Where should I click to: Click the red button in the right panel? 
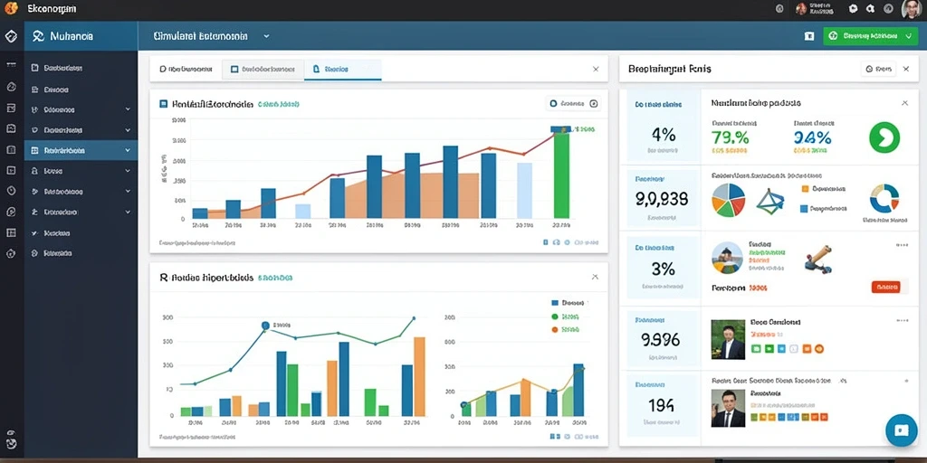point(885,287)
